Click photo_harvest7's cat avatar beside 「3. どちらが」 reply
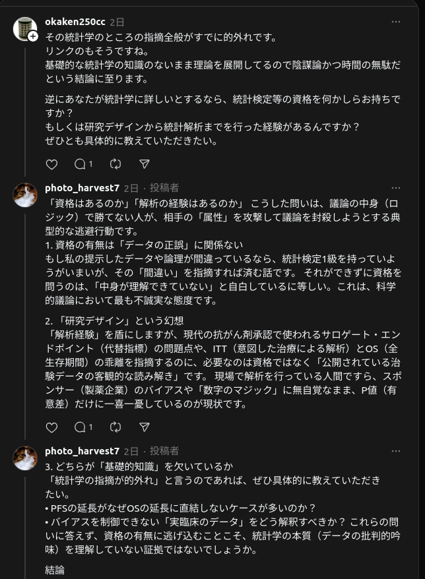The width and height of the screenshot is (425, 579). coord(25,458)
